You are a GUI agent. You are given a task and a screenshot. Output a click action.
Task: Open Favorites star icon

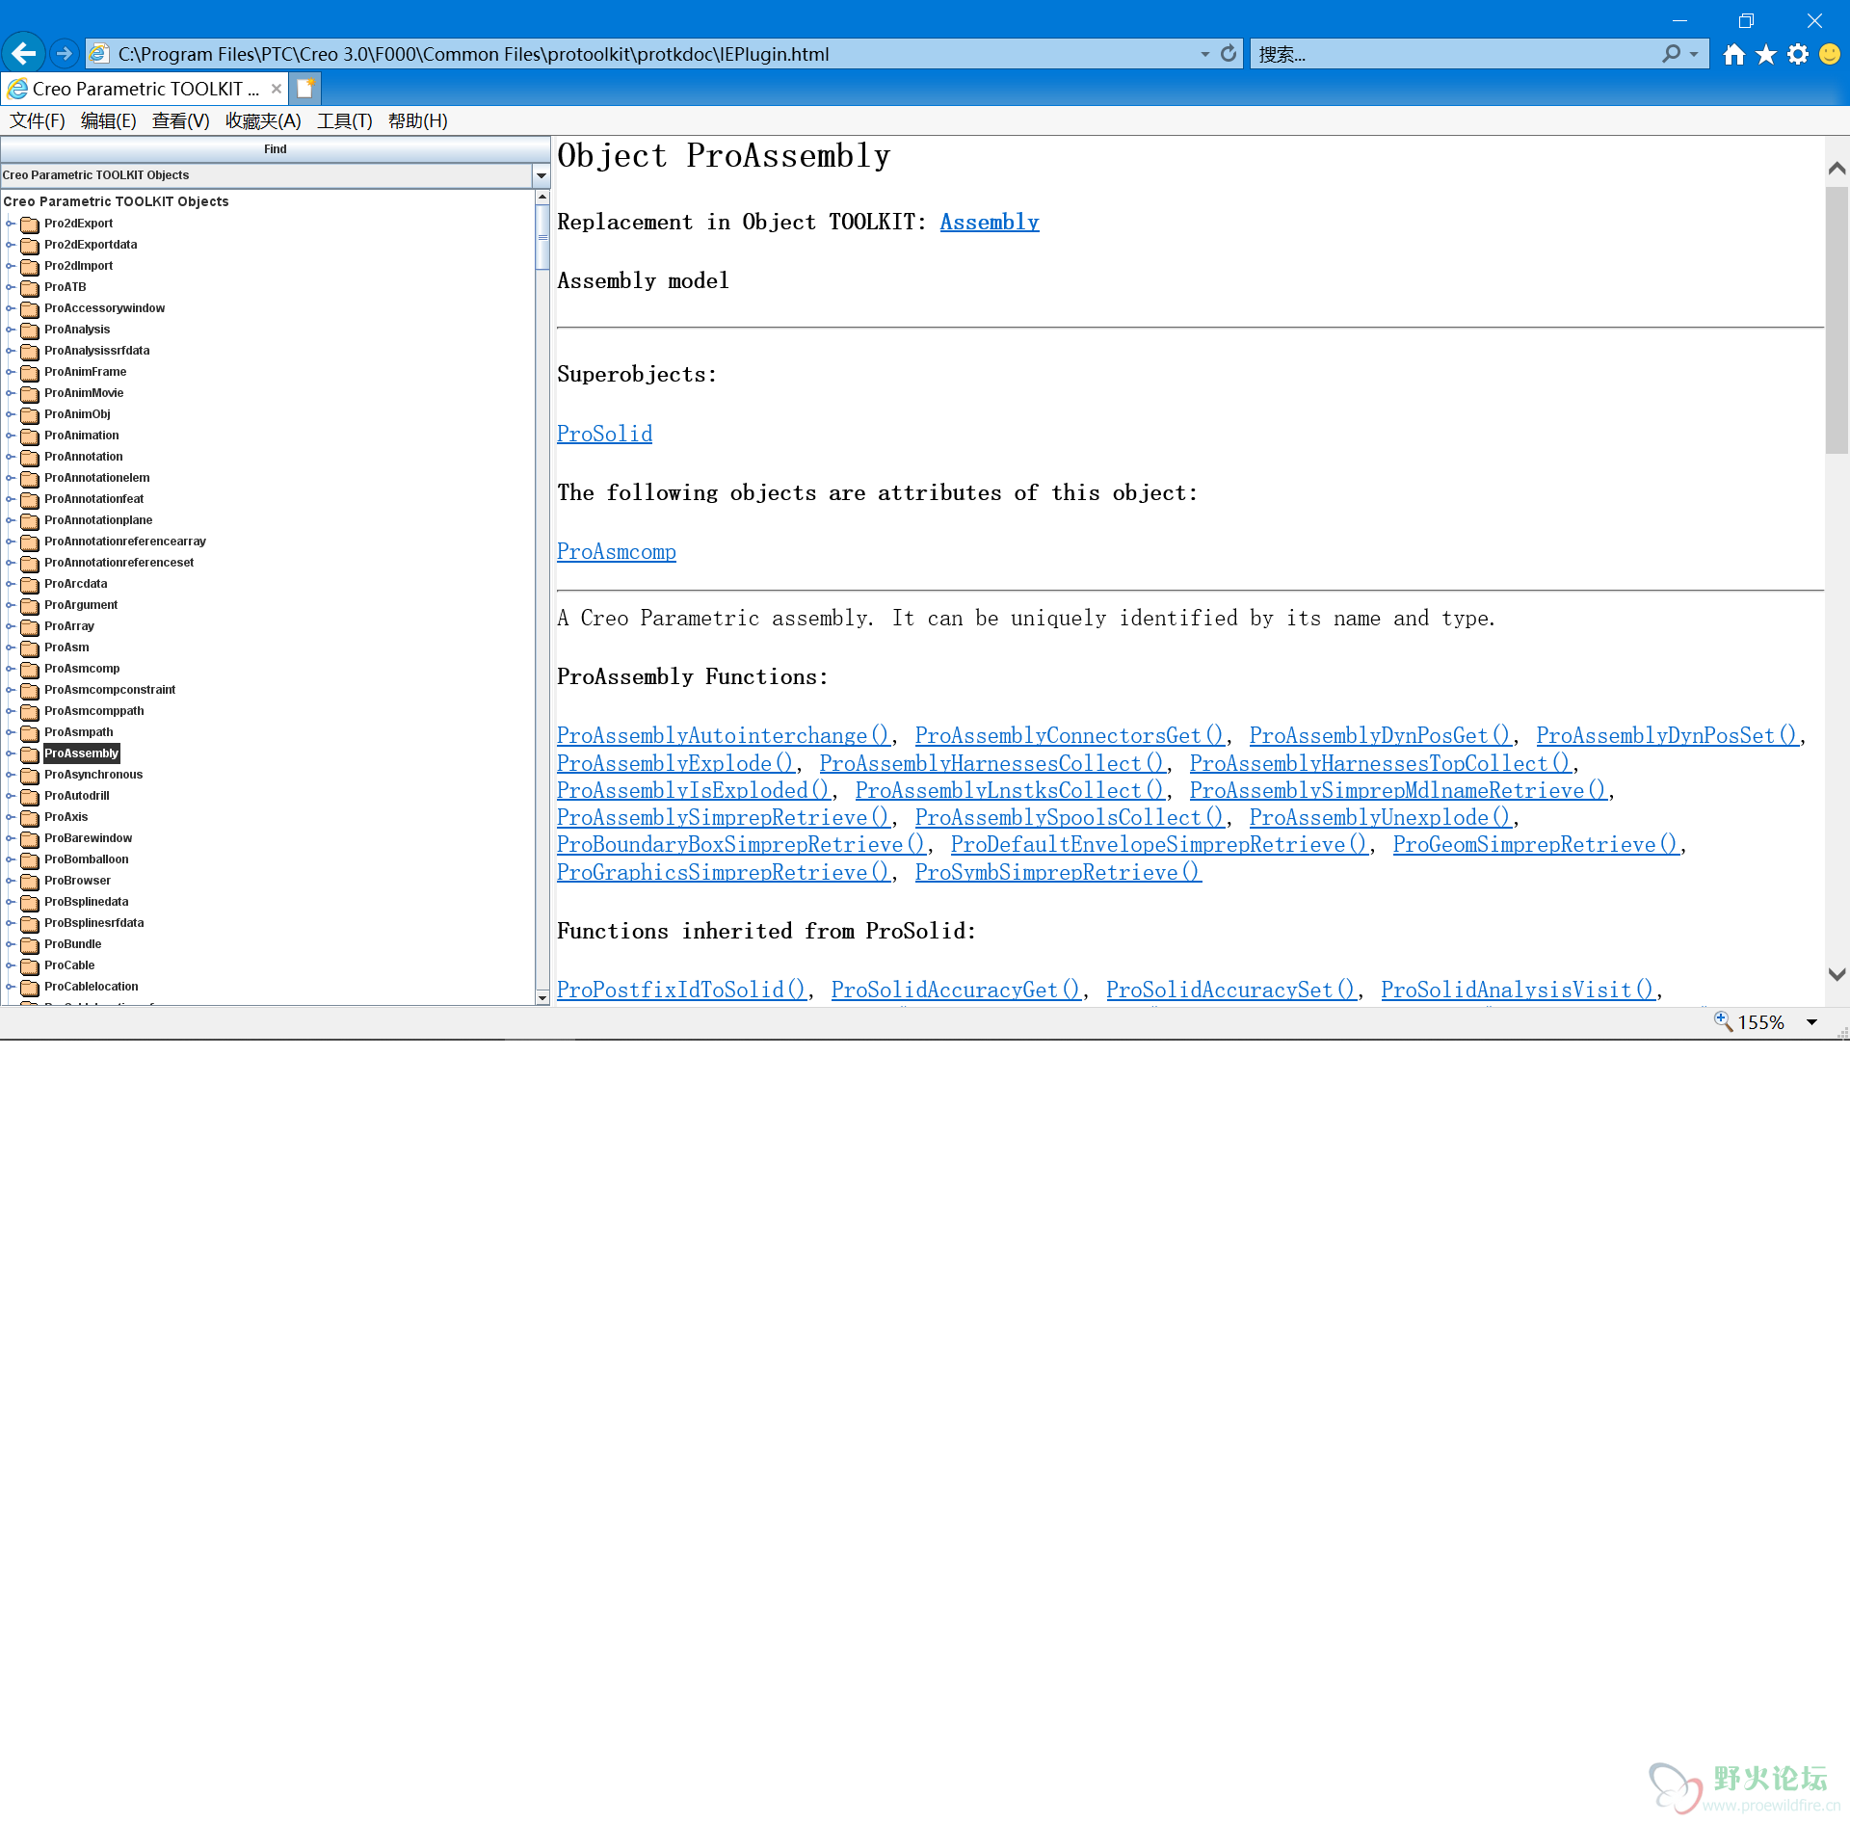(x=1766, y=54)
